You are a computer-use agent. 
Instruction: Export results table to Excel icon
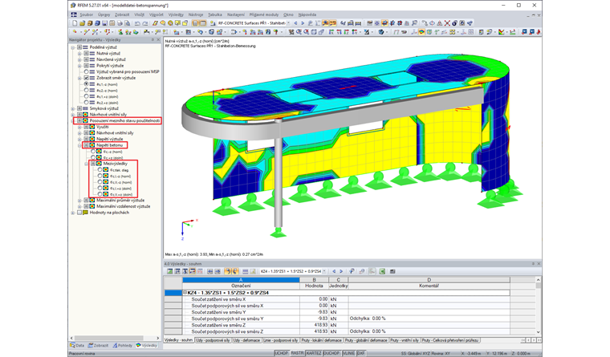(382, 271)
